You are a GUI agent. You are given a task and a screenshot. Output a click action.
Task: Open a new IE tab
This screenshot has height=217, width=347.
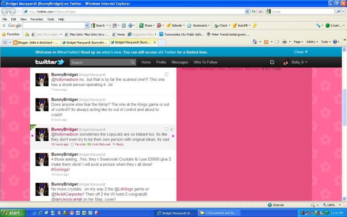pyautogui.click(x=162, y=42)
